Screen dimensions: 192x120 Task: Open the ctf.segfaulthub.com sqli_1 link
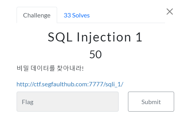coord(70,84)
